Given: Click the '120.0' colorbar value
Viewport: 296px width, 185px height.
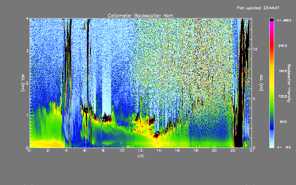Looking at the screenshot, I should pyautogui.click(x=283, y=96).
